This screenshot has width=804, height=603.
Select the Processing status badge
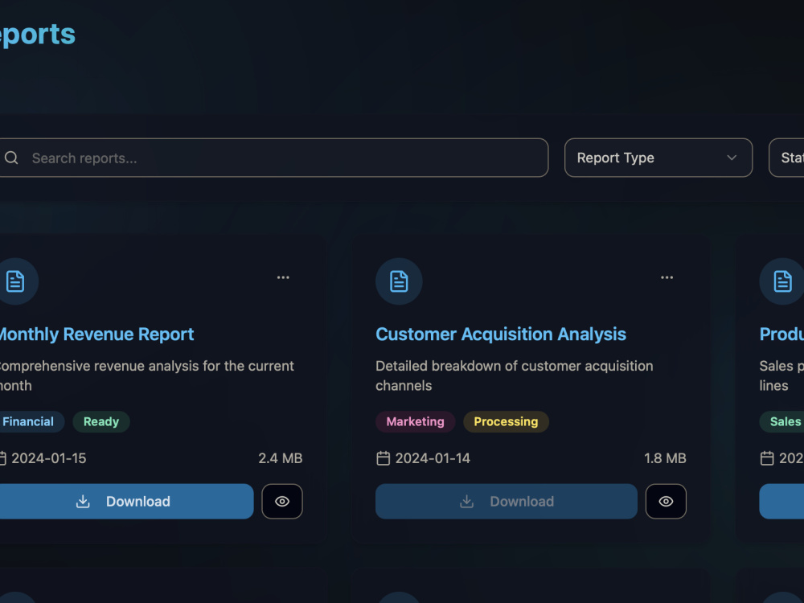(x=506, y=421)
